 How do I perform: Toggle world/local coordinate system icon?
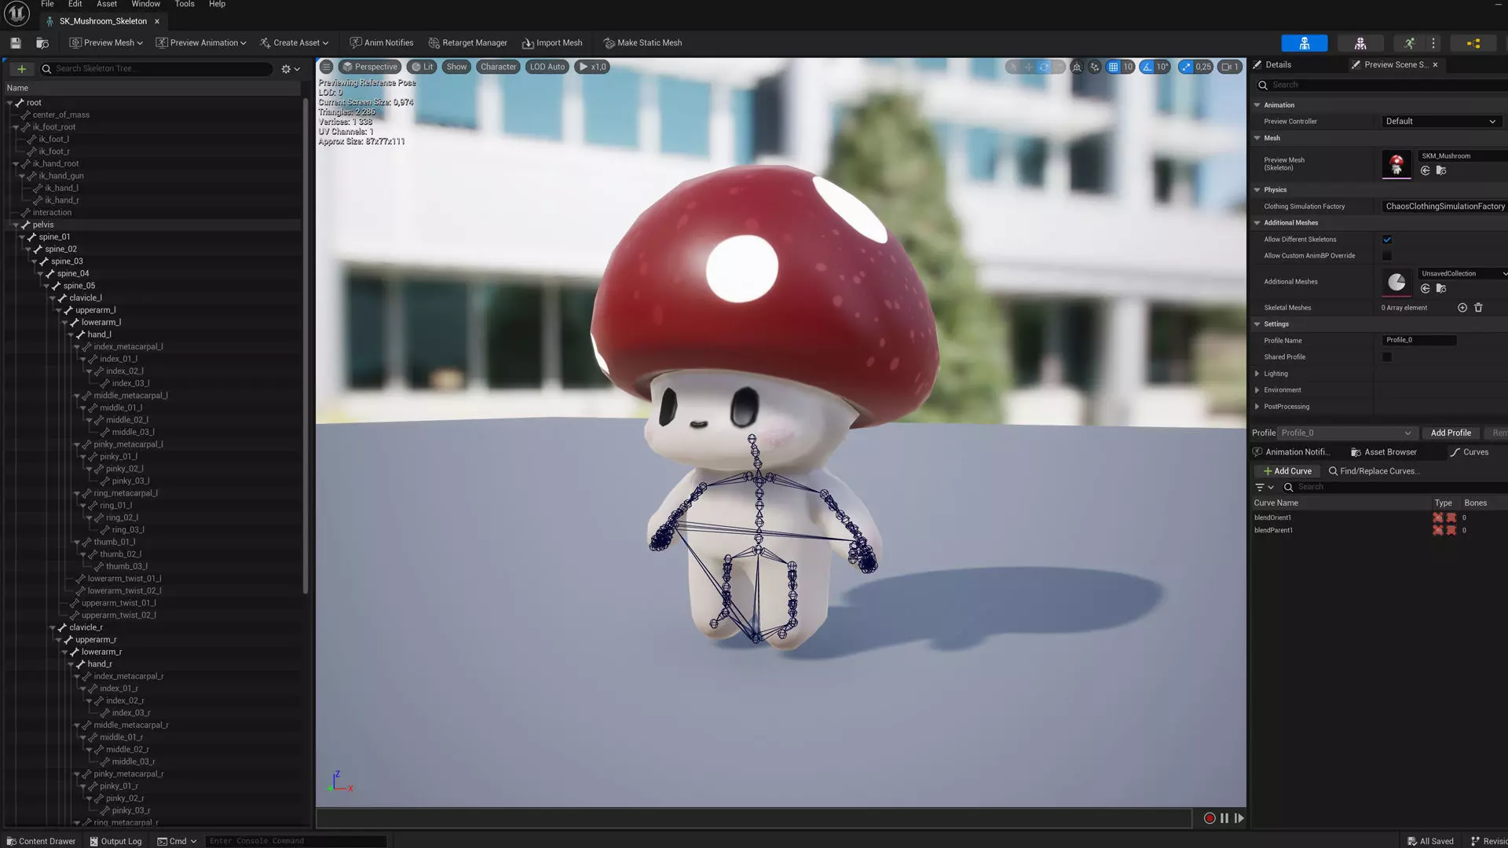pyautogui.click(x=1077, y=67)
